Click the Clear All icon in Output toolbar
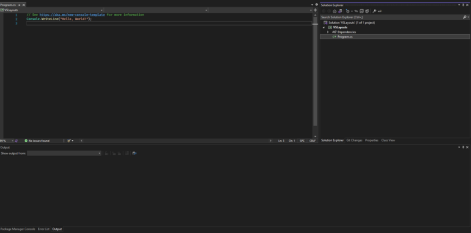Image resolution: width=471 pixels, height=233 pixels. point(127,153)
